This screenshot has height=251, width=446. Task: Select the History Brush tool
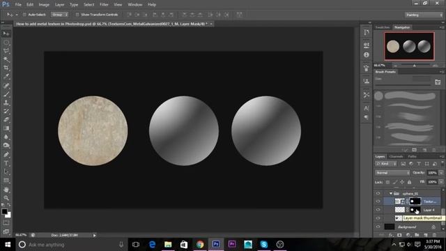[6, 111]
